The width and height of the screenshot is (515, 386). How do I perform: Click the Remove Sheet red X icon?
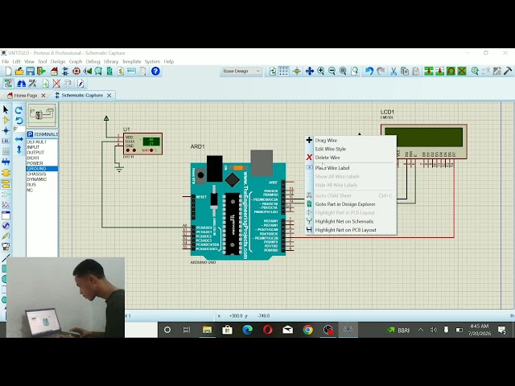tap(56, 84)
